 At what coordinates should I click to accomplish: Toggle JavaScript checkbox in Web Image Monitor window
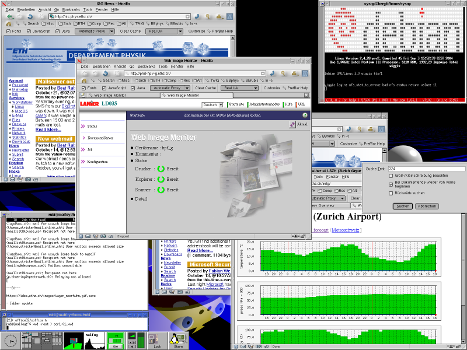tap(104, 88)
